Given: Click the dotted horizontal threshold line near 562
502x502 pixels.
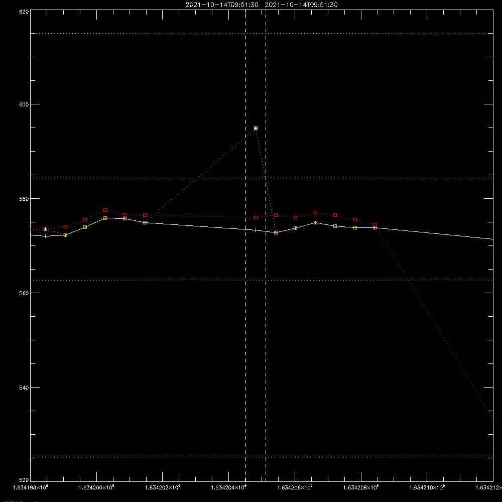Looking at the screenshot, I should pos(262,281).
